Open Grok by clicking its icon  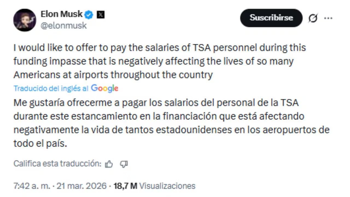[x=313, y=18]
